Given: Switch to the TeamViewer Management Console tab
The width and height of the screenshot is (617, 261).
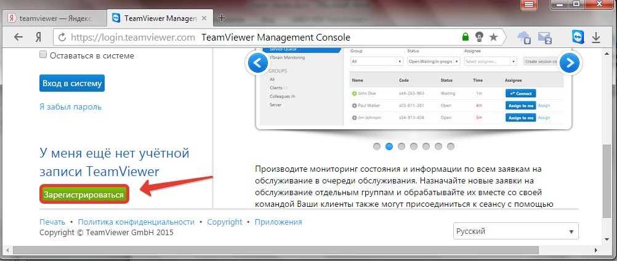Looking at the screenshot, I should pyautogui.click(x=160, y=18).
